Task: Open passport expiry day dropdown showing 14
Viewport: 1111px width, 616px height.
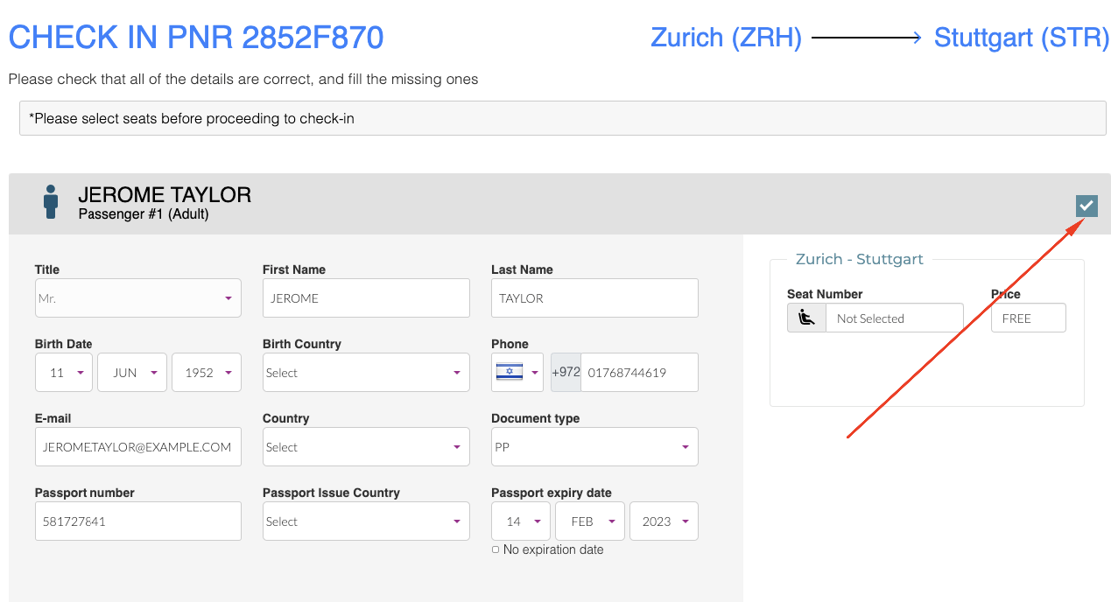Action: [x=521, y=521]
